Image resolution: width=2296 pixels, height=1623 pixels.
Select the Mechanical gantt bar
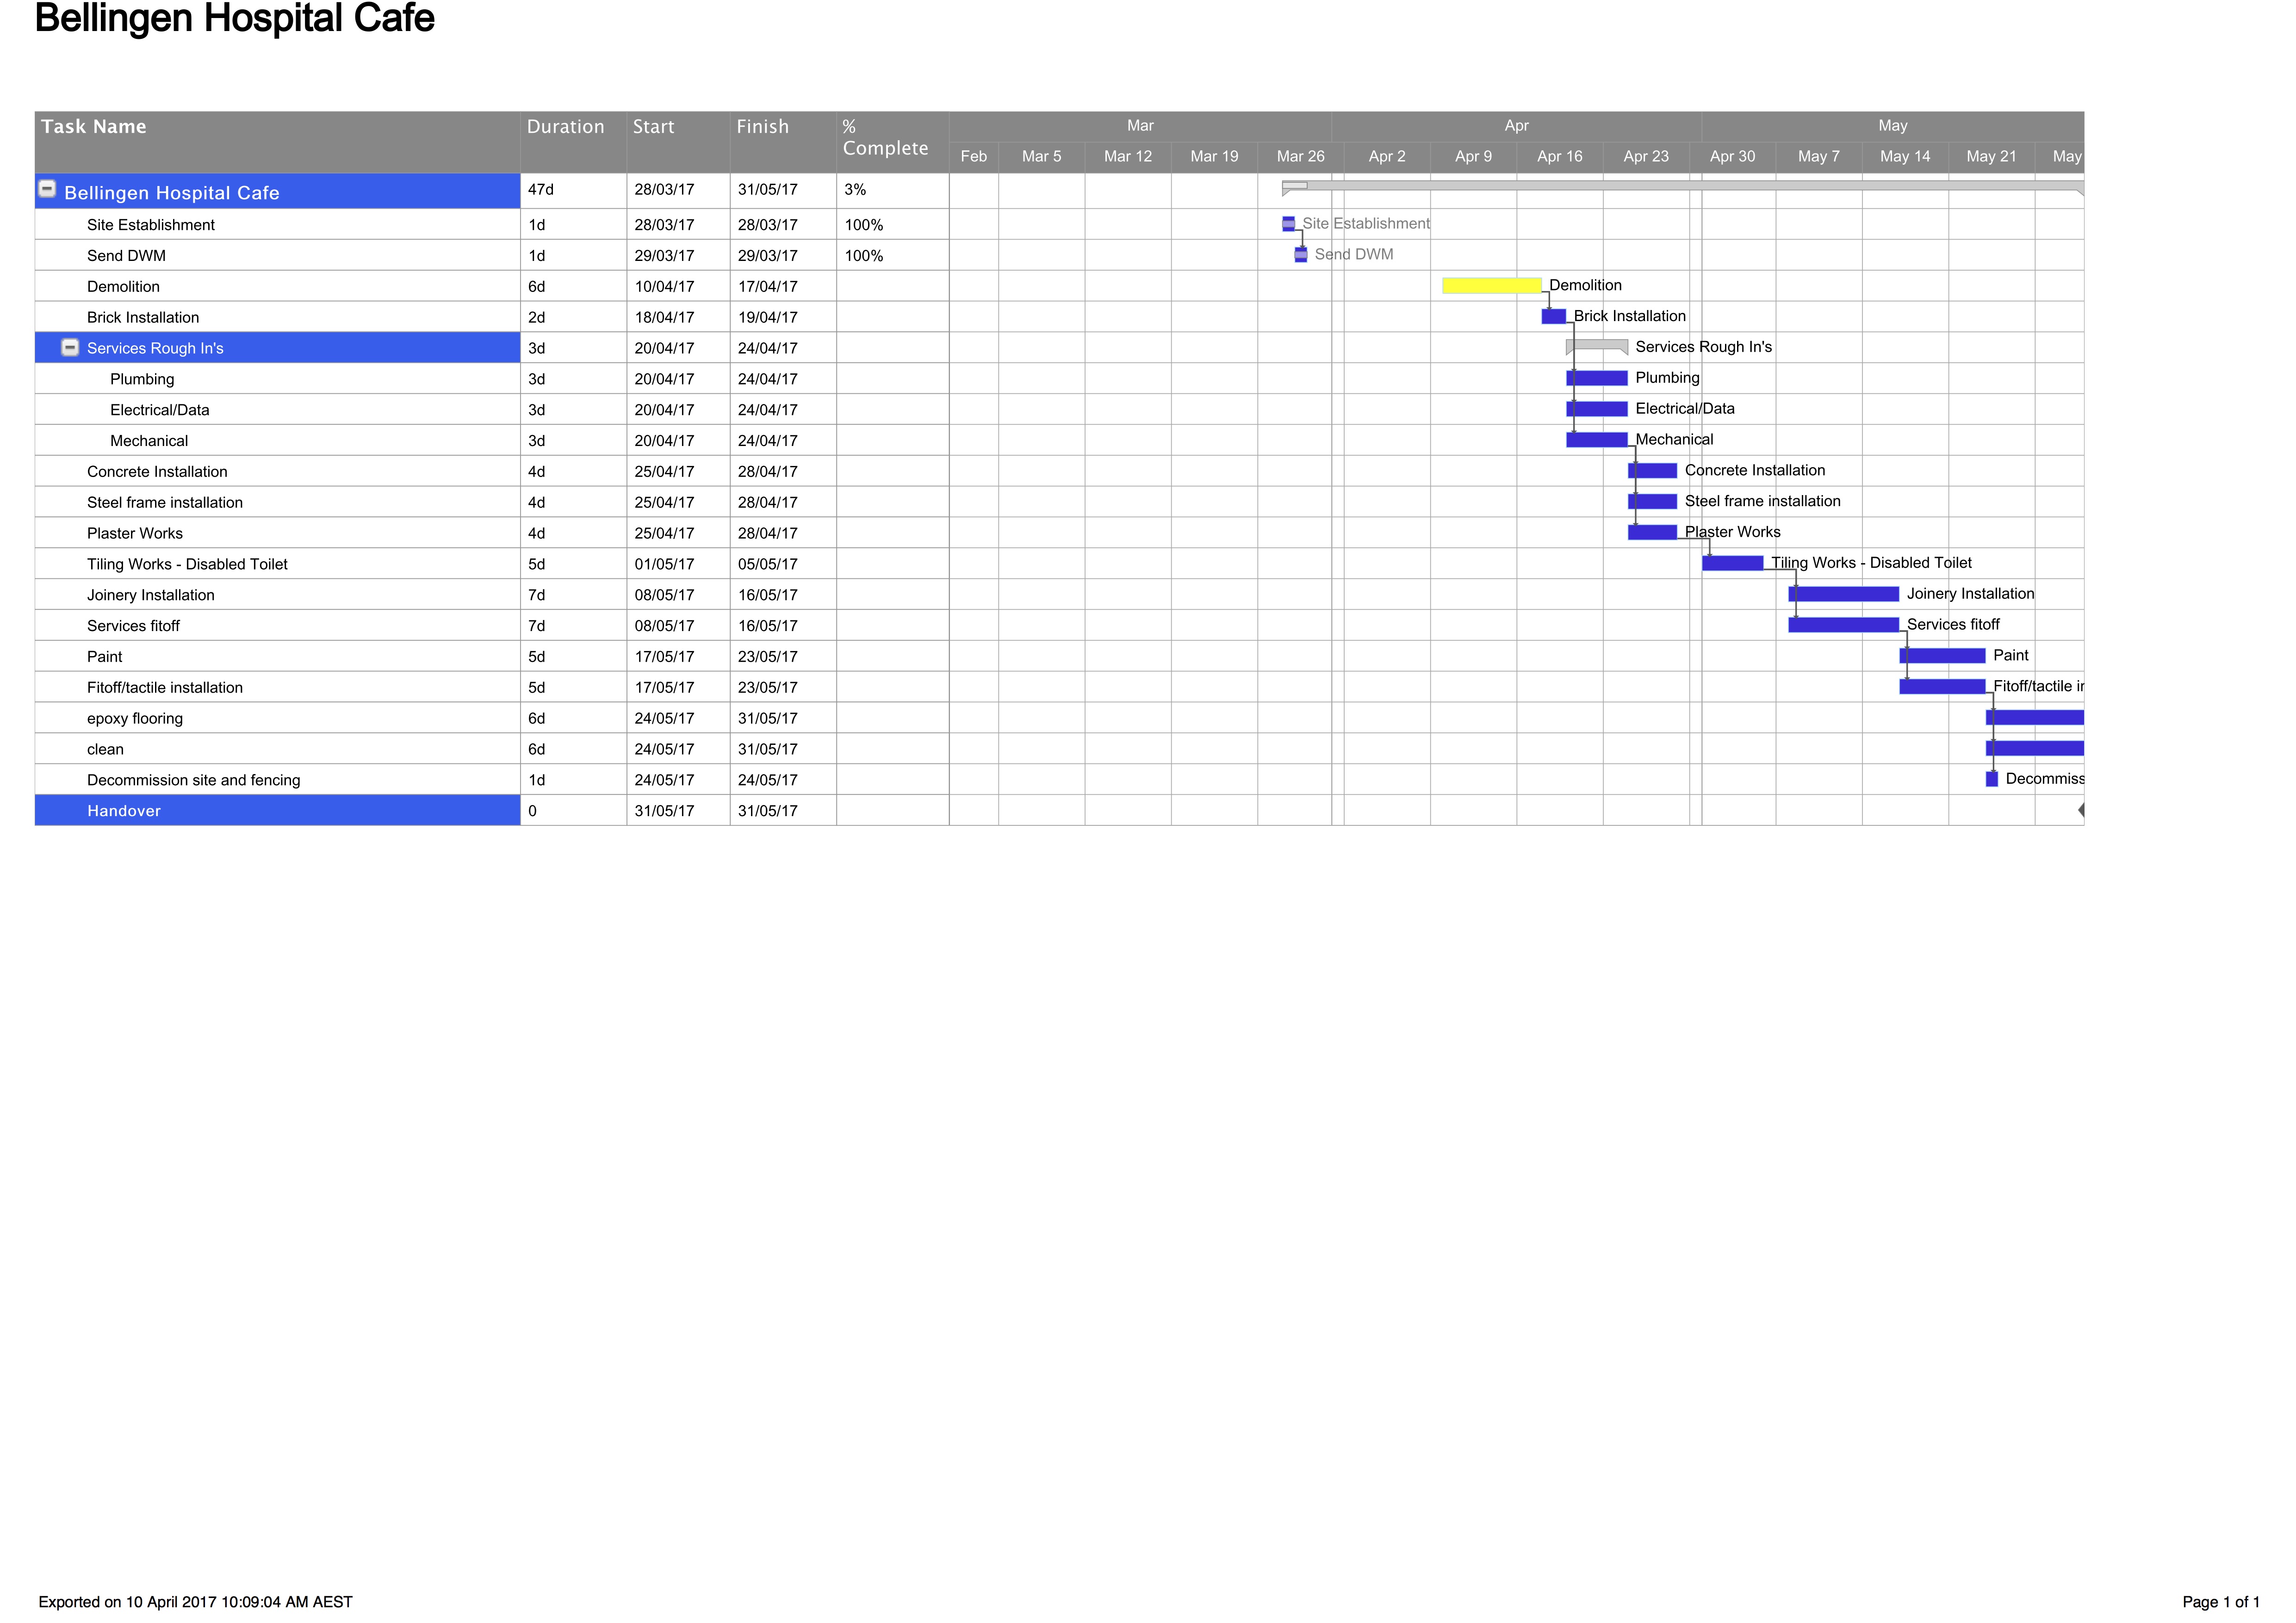click(x=1597, y=440)
